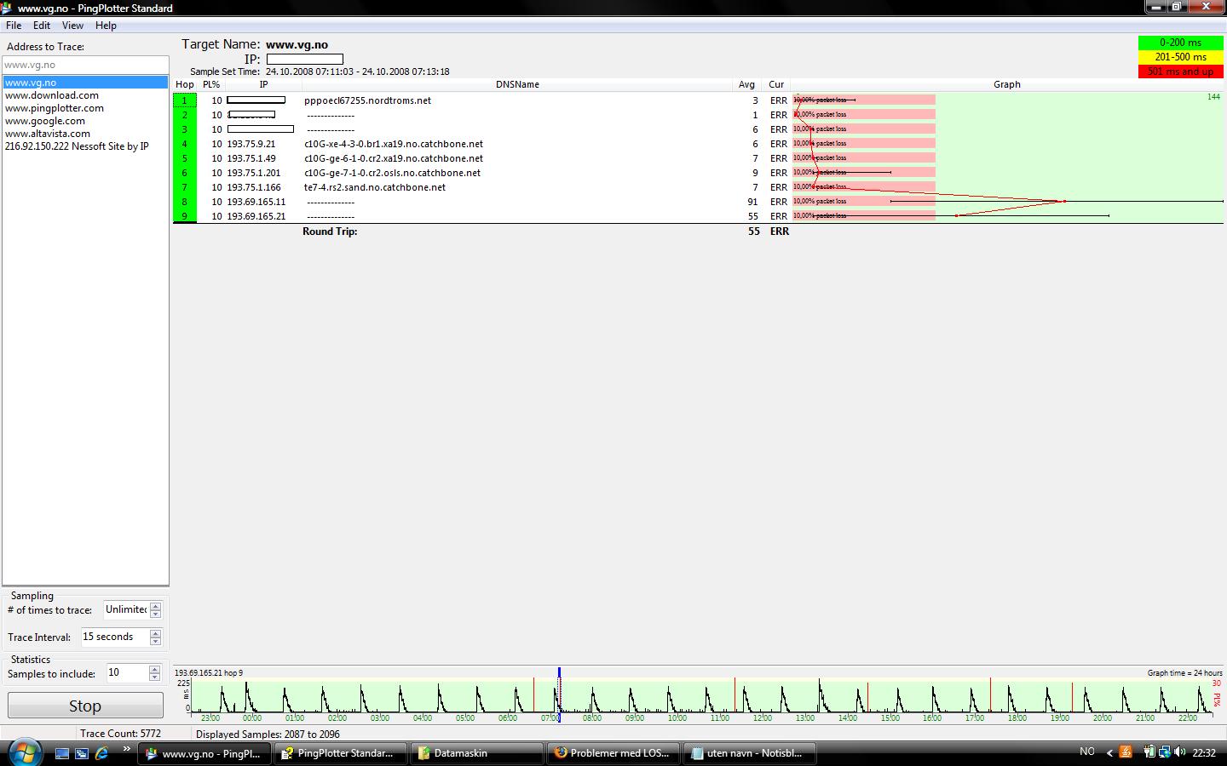Increase Samples to include with up arrow
The height and width of the screenshot is (766, 1227).
coord(155,669)
